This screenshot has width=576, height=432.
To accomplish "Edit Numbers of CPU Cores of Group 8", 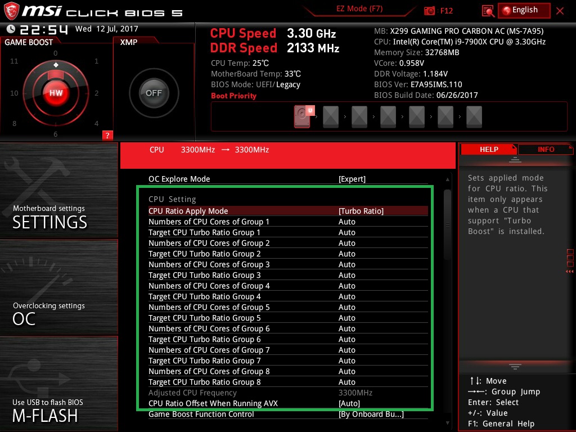I will 288,371.
